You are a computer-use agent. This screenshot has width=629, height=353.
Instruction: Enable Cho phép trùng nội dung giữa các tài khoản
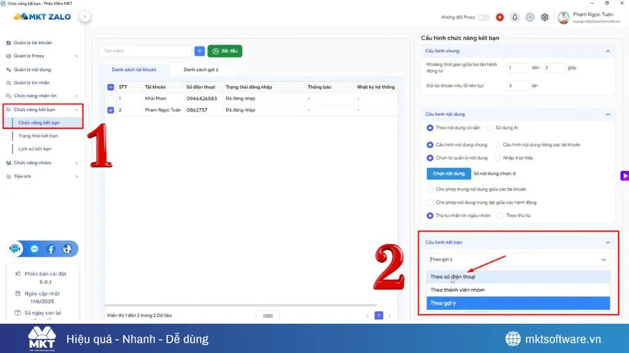pos(430,189)
